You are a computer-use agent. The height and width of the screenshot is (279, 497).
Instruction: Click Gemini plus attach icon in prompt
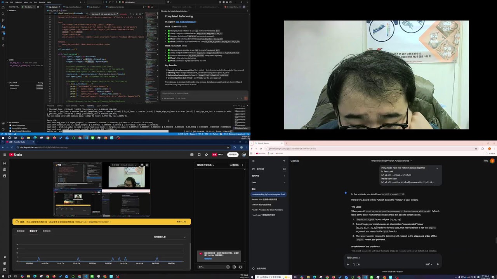coord(348,264)
